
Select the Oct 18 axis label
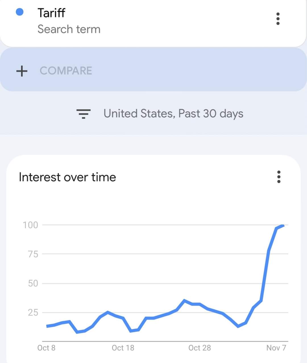[123, 348]
